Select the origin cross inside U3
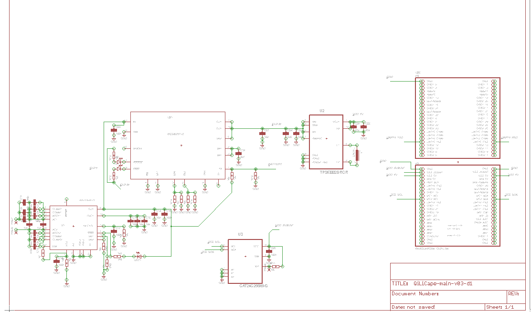This screenshot has width=531, height=312. tap(245, 257)
